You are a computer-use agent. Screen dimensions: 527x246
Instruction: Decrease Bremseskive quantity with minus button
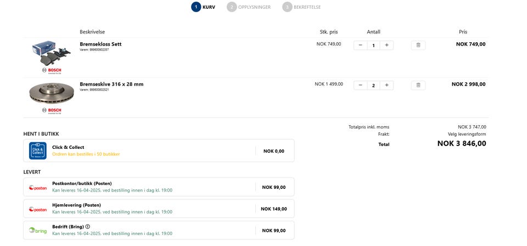pos(361,85)
